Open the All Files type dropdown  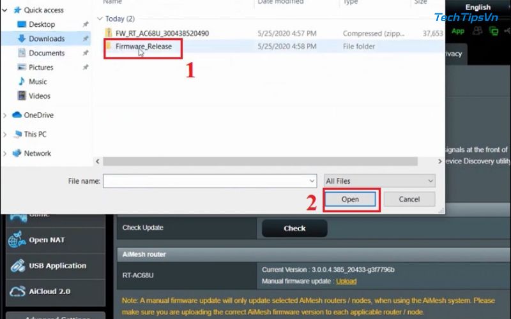click(379, 181)
